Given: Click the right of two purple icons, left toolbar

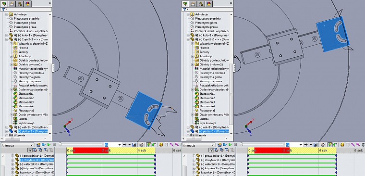Looking at the screenshot, I should pos(177,145).
